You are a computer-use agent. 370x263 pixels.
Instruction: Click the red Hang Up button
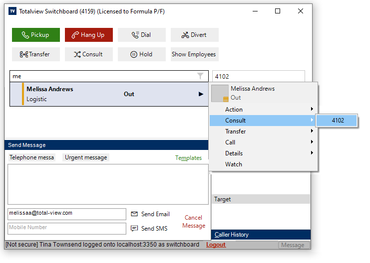tap(89, 35)
